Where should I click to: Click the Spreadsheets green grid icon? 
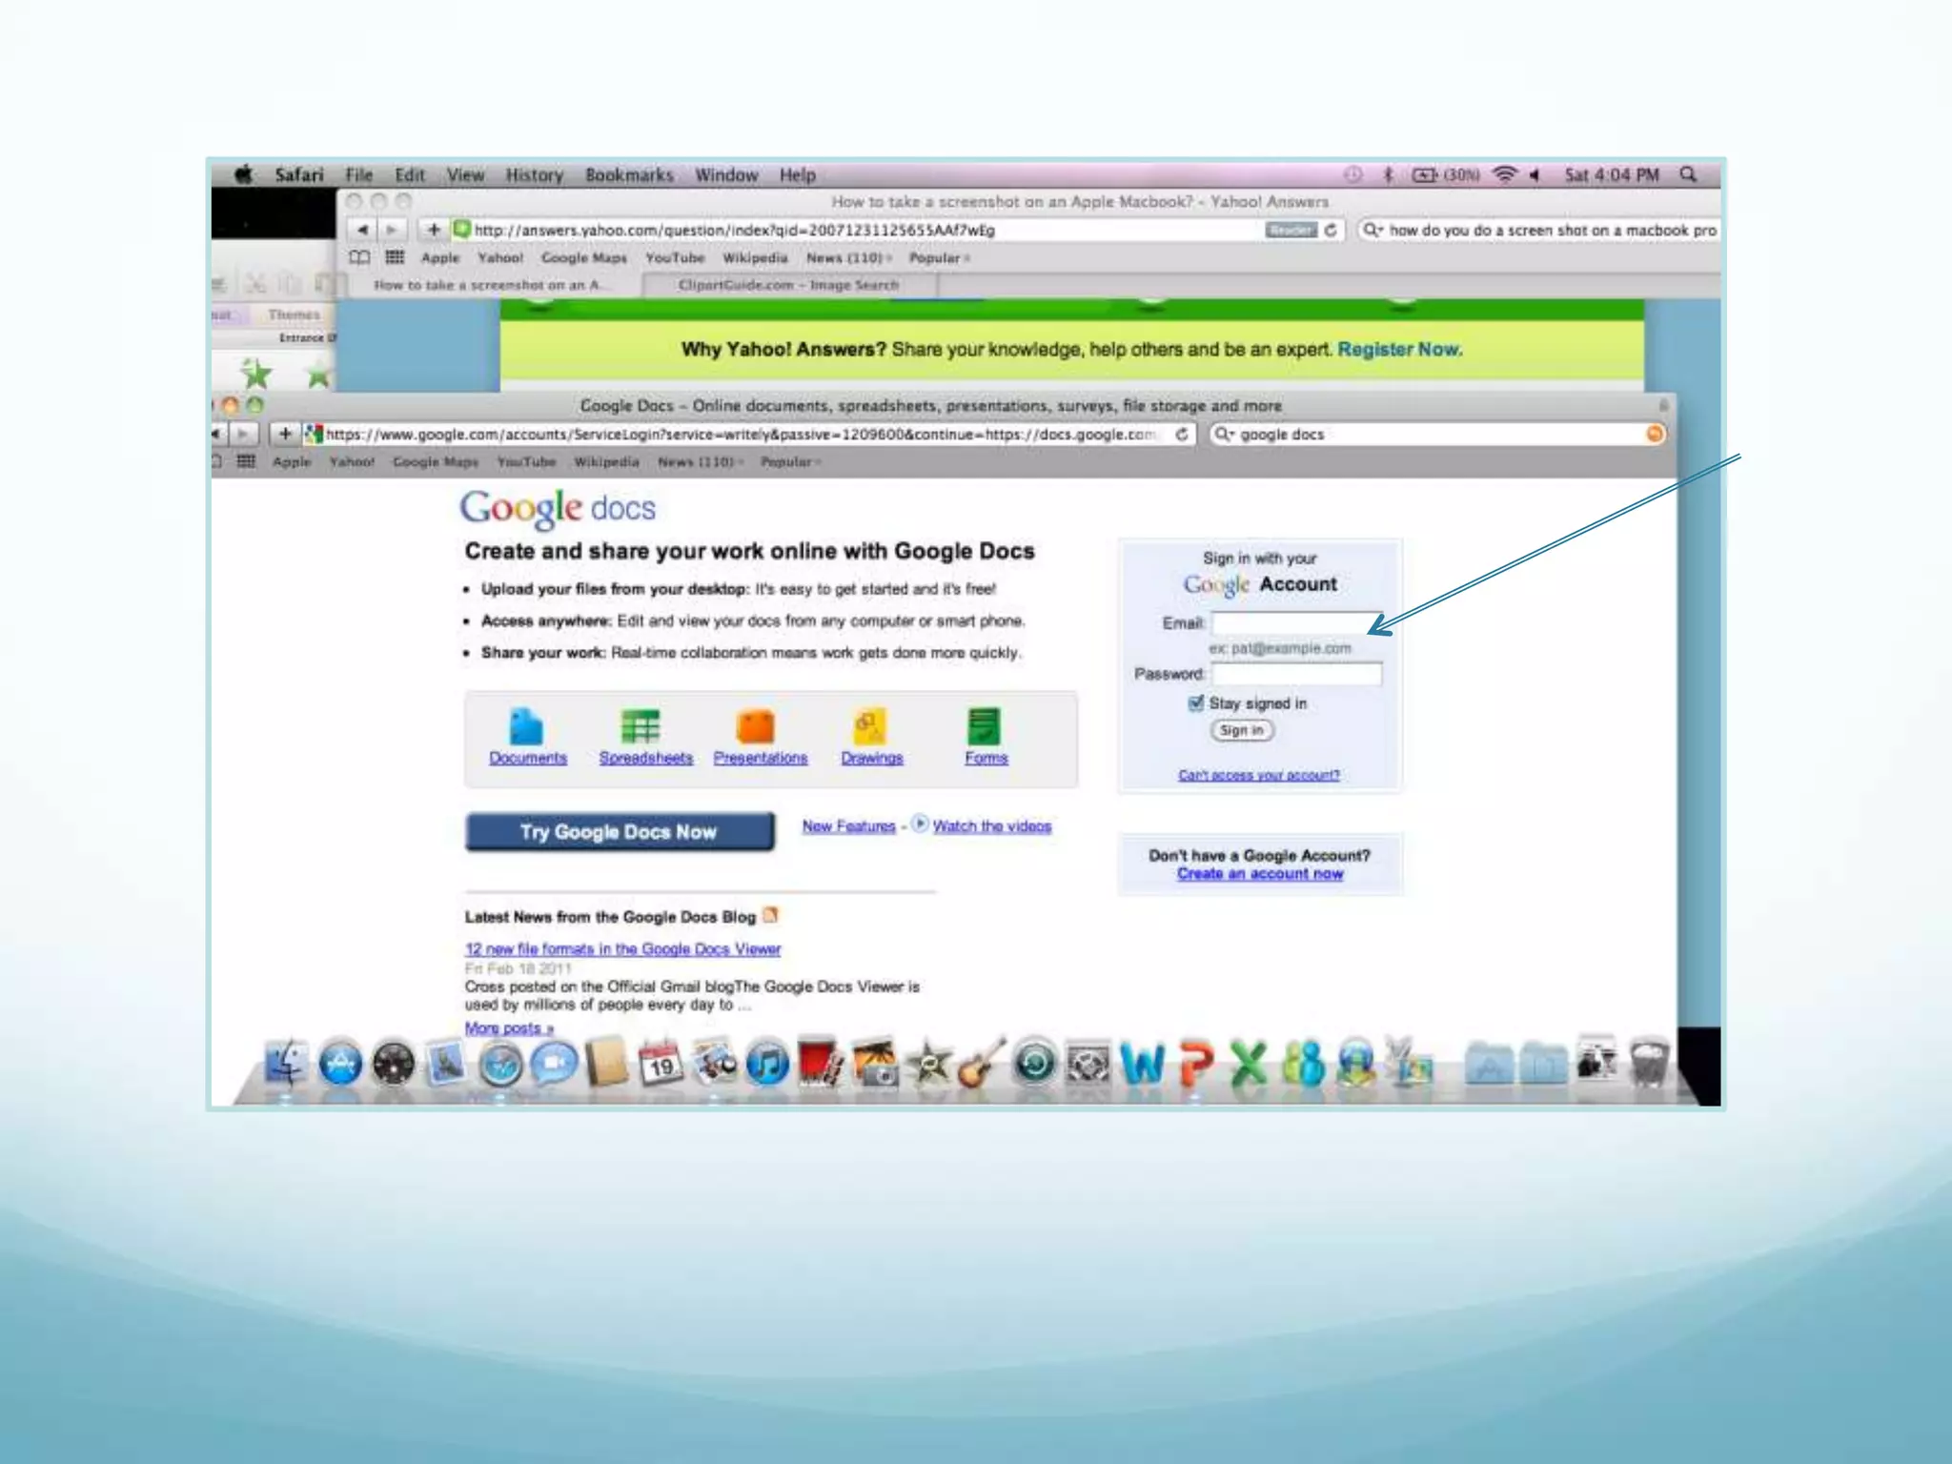[x=640, y=727]
